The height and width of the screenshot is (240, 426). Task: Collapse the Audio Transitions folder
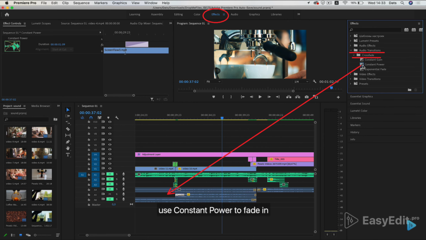pos(351,50)
